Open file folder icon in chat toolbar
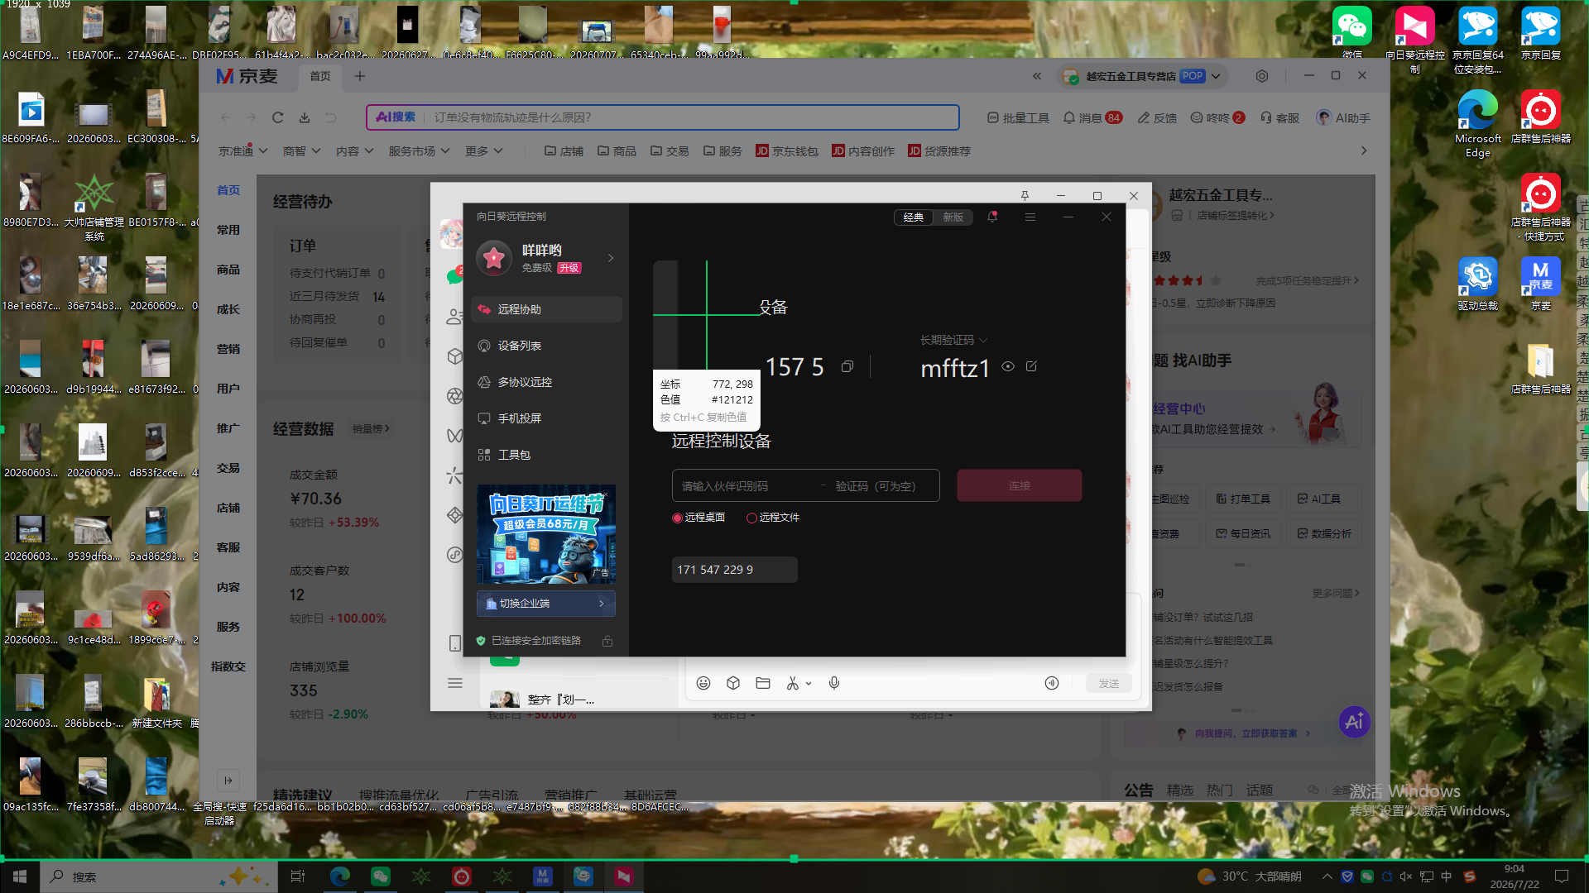The width and height of the screenshot is (1589, 893). pyautogui.click(x=763, y=683)
